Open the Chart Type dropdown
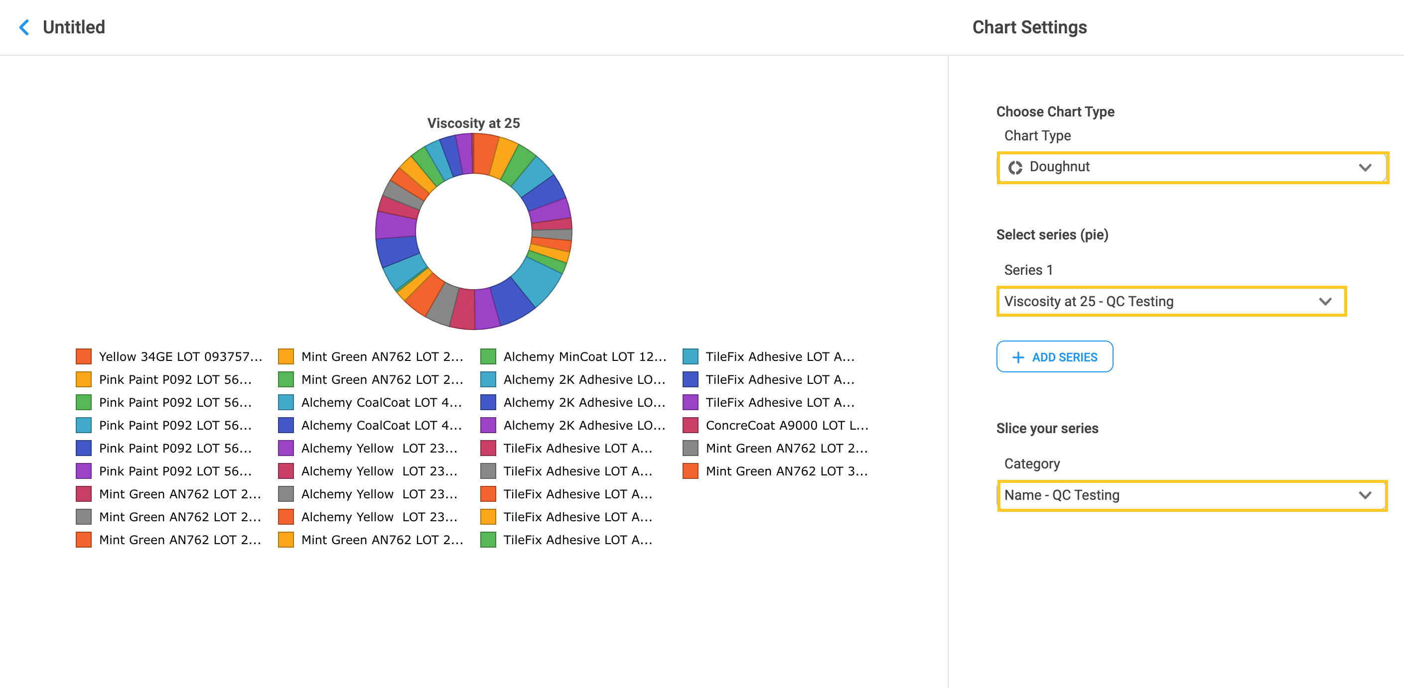 [1365, 167]
